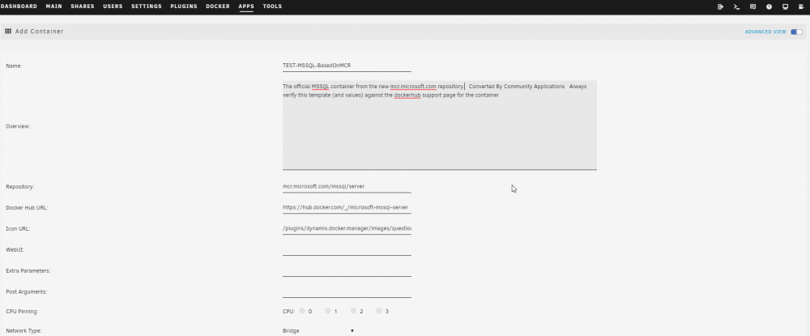Click the Icon URL input field
Screen dimensions: 810x336
(x=347, y=228)
